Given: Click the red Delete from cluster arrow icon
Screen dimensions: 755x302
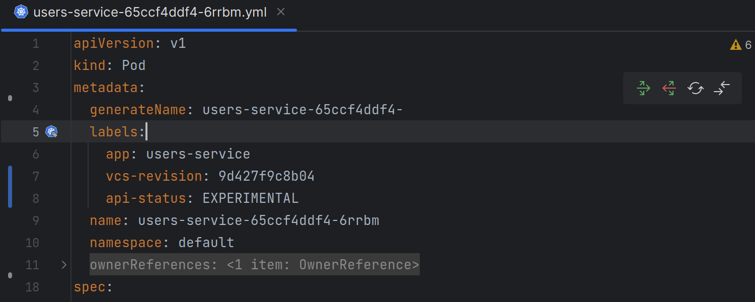Looking at the screenshot, I should tap(669, 88).
